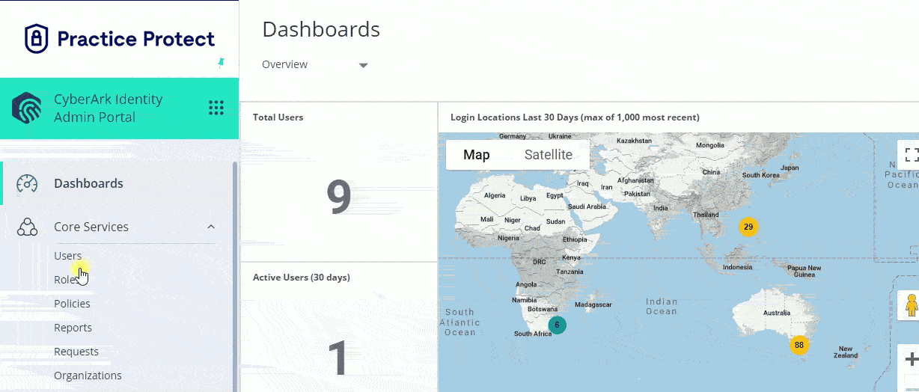Collapse the Core Services section

point(211,227)
